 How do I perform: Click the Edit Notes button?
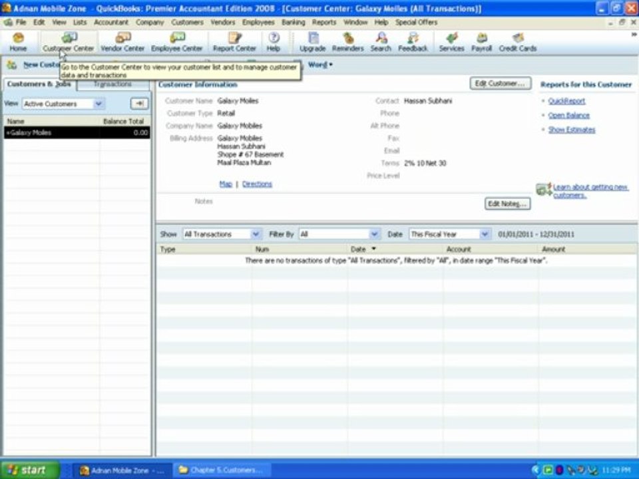tap(507, 204)
